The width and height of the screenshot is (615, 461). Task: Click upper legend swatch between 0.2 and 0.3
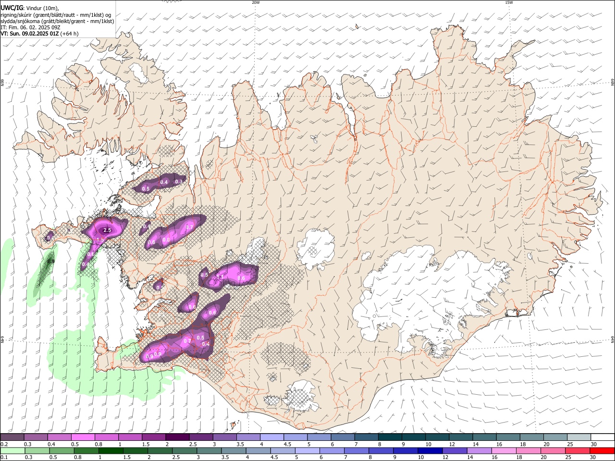[x=12, y=437]
